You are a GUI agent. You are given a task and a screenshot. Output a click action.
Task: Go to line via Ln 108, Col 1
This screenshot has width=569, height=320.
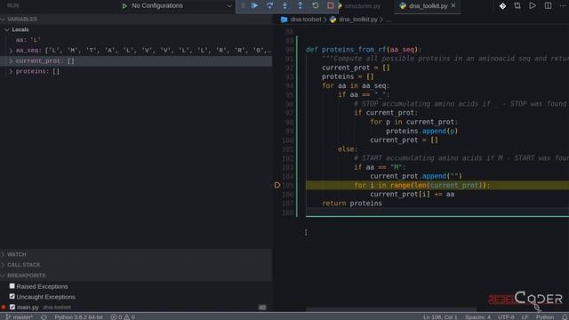coord(440,316)
